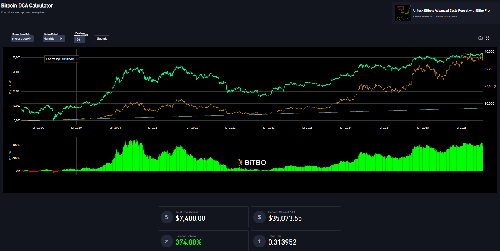Click the $35,073.55 Current Value figure

pos(285,218)
